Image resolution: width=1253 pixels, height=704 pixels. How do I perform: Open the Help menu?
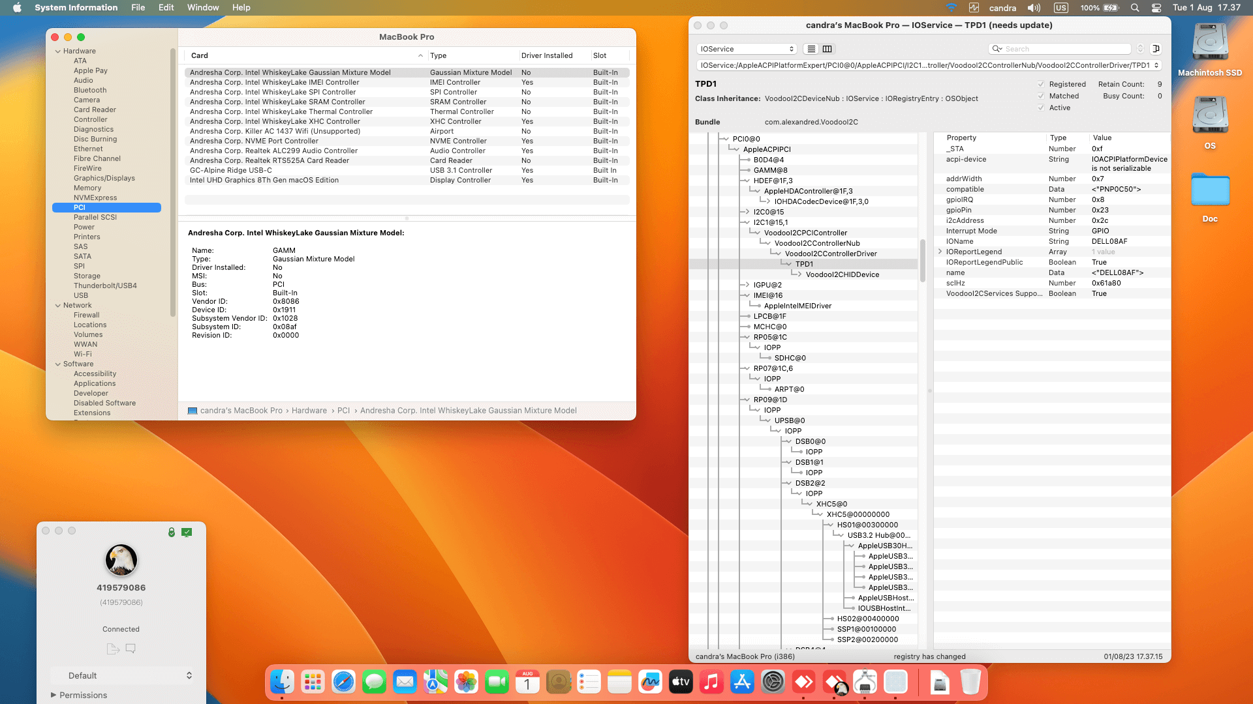tap(241, 8)
